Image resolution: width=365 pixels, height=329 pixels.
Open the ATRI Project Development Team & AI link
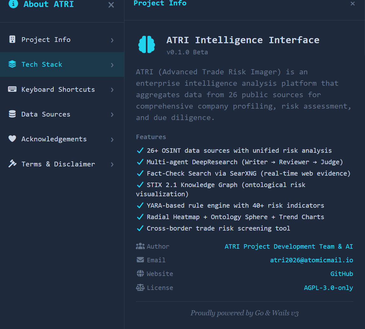coord(289,246)
